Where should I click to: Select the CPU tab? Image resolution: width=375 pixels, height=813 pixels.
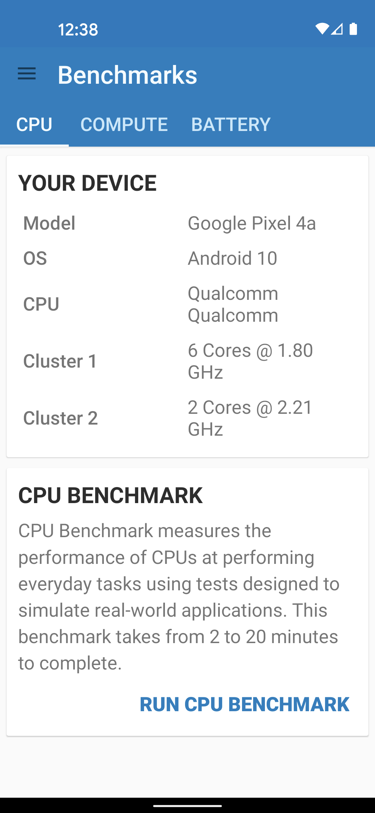34,124
